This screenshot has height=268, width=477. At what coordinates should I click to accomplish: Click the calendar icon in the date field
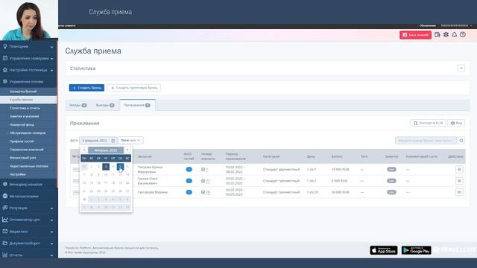point(113,141)
